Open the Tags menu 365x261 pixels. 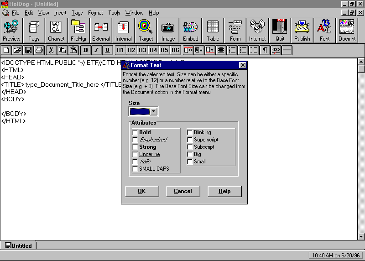point(77,13)
